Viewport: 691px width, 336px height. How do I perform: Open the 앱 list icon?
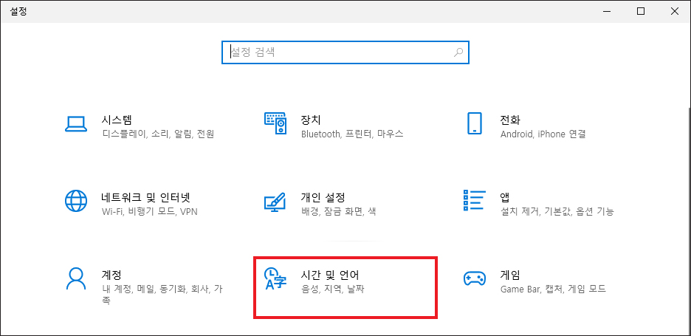pyautogui.click(x=474, y=200)
